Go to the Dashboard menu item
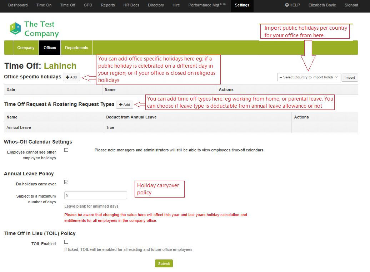The image size is (370, 272). tap(18, 5)
